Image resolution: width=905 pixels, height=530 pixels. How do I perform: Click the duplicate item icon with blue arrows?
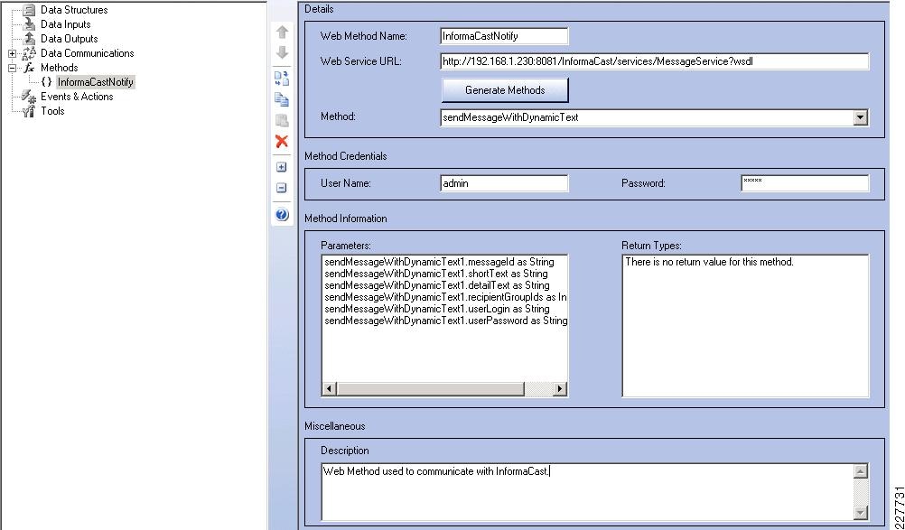pos(282,78)
